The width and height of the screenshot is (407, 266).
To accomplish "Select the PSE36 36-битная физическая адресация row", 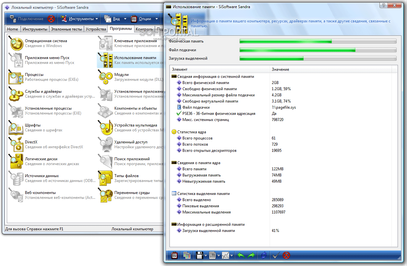I will (281, 114).
